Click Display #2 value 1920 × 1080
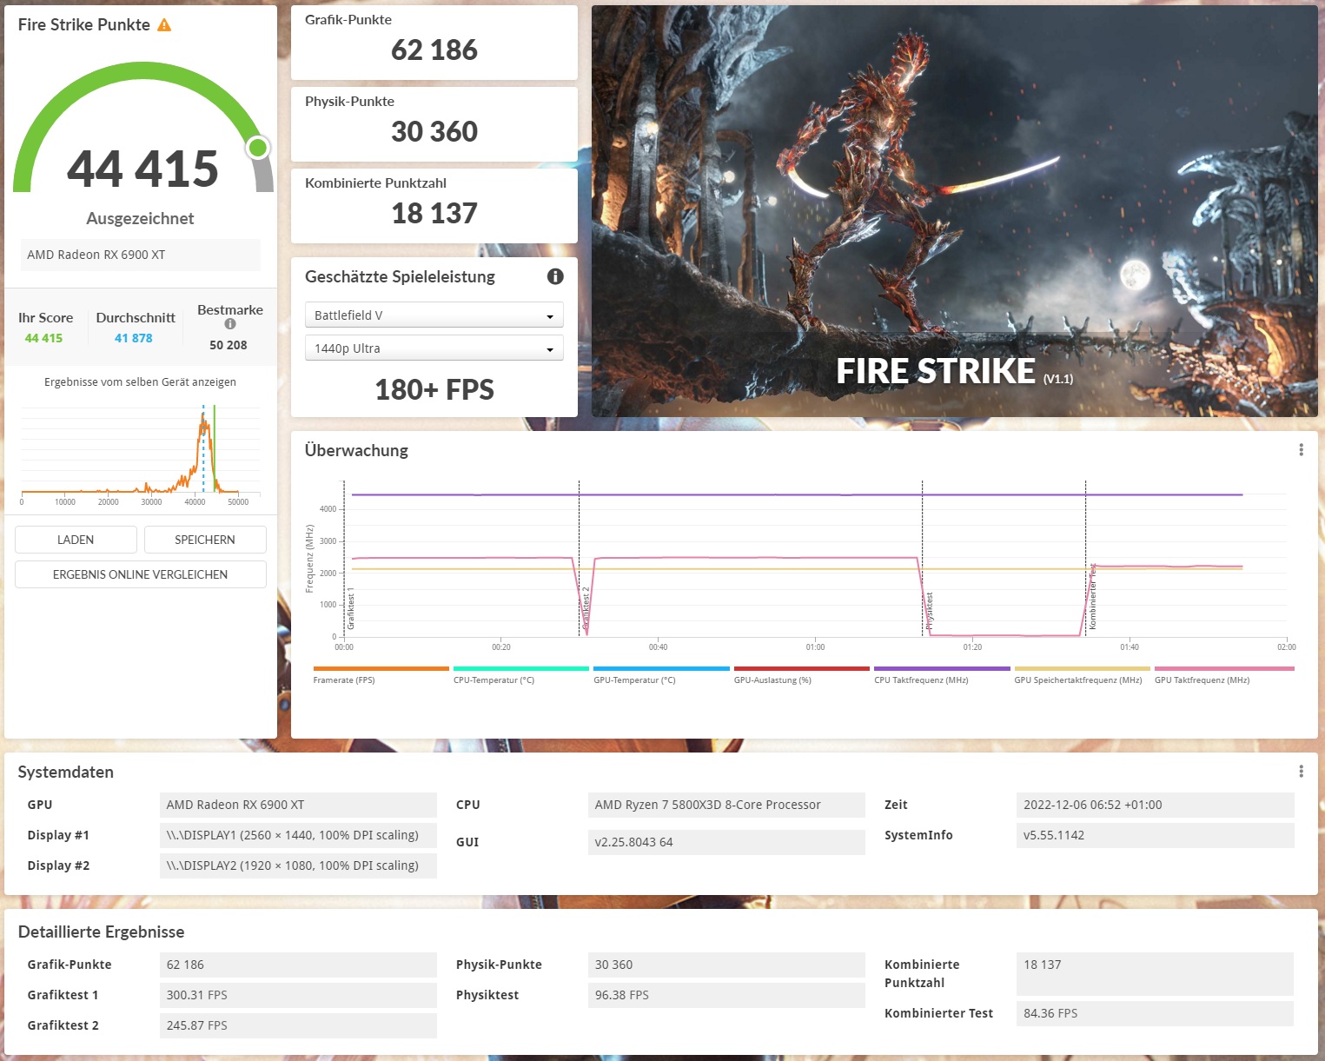The height and width of the screenshot is (1061, 1325). click(x=298, y=865)
